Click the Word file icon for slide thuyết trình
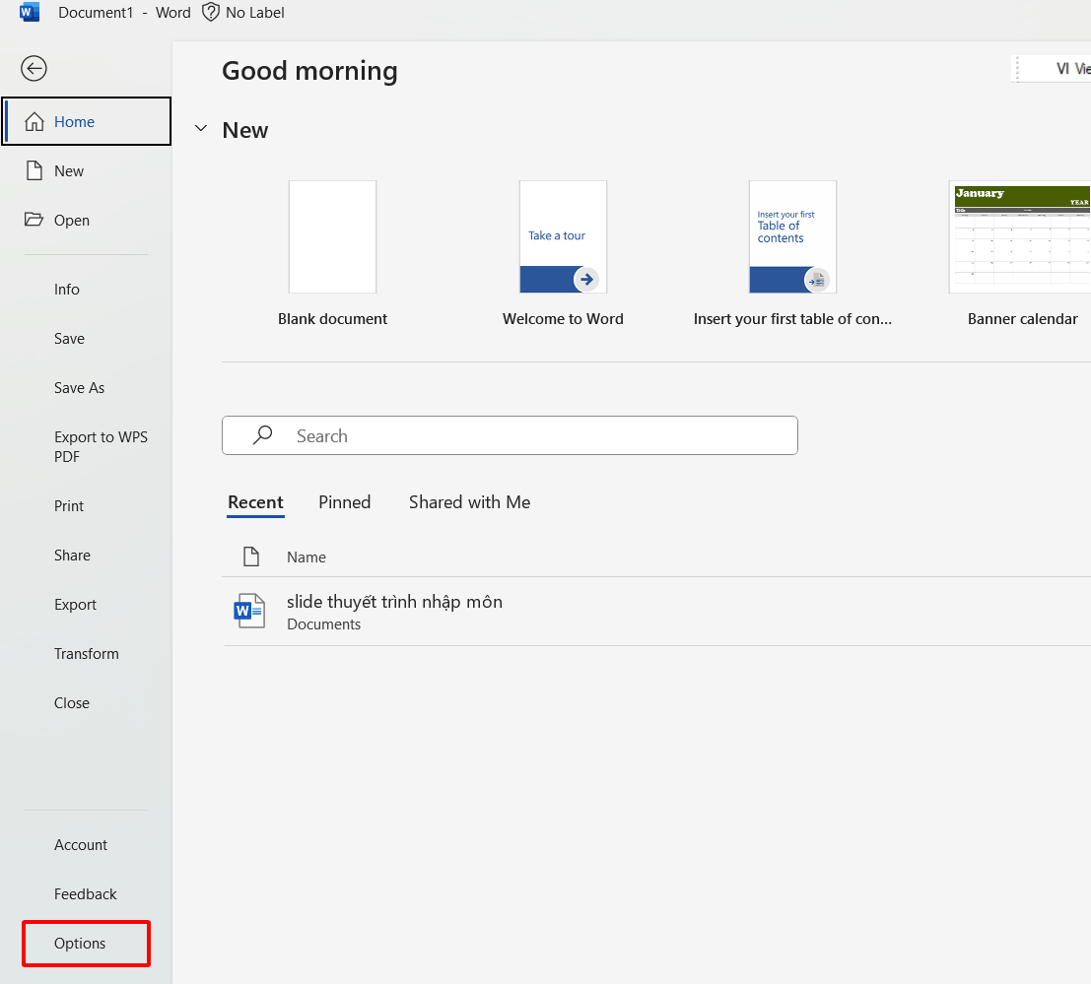Image resolution: width=1091 pixels, height=984 pixels. tap(249, 612)
